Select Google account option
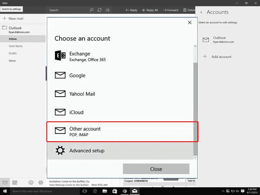Image resolution: width=260 pixels, height=195 pixels. [121, 75]
